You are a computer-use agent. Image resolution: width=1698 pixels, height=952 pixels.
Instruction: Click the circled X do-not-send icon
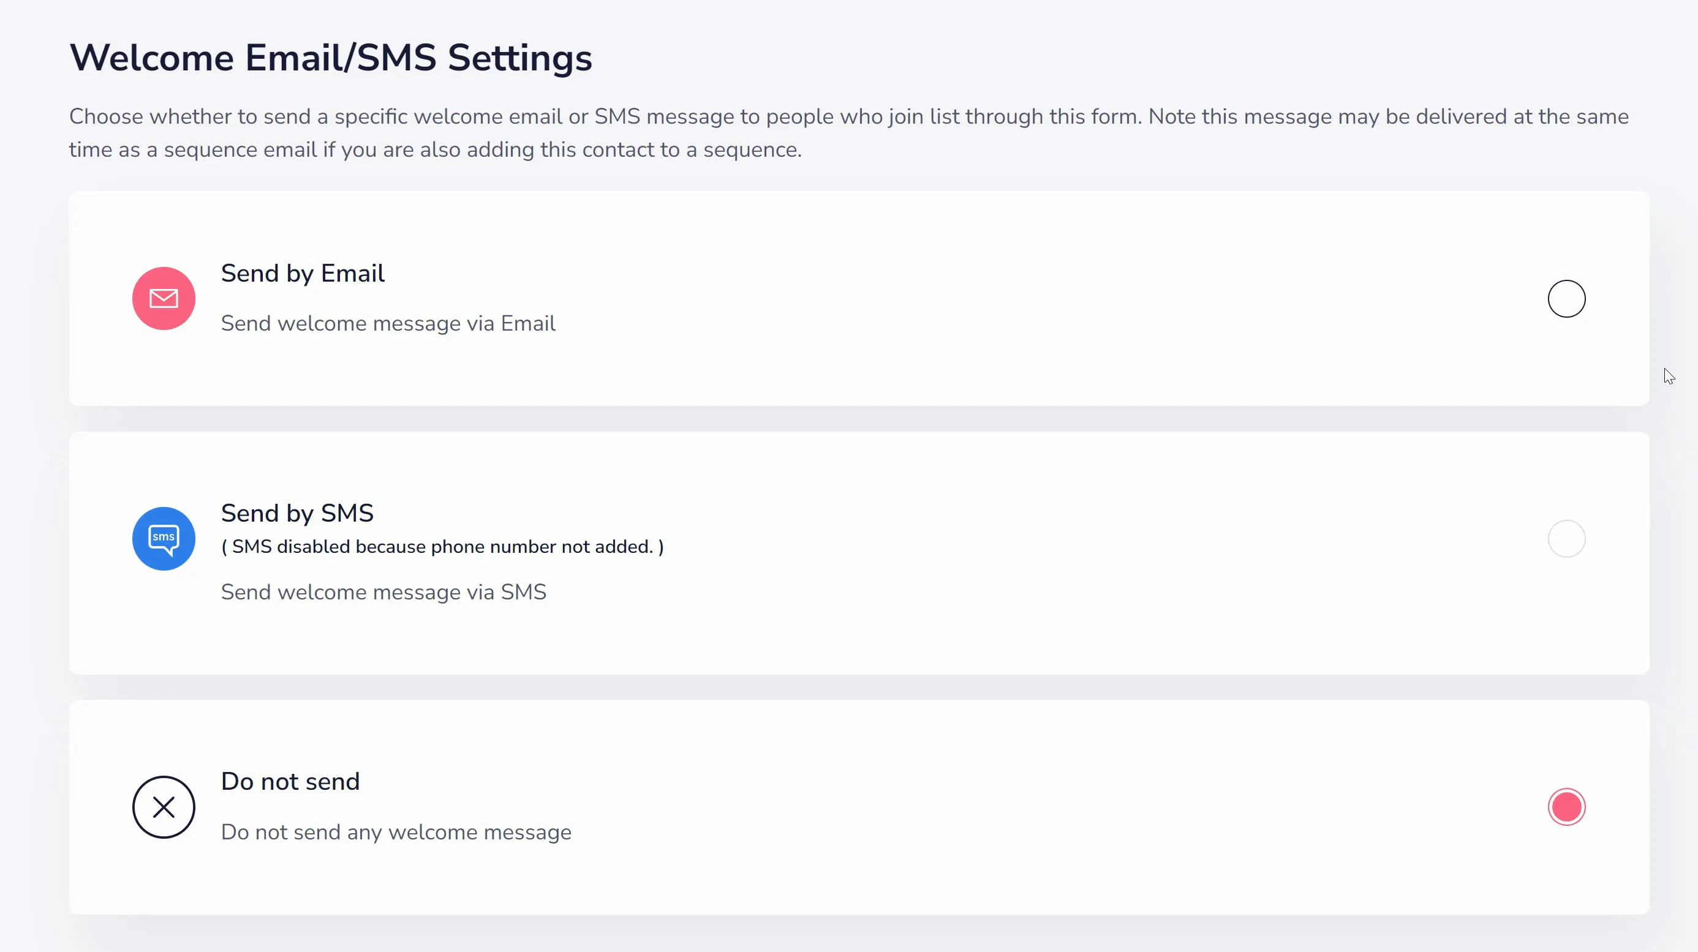point(164,807)
